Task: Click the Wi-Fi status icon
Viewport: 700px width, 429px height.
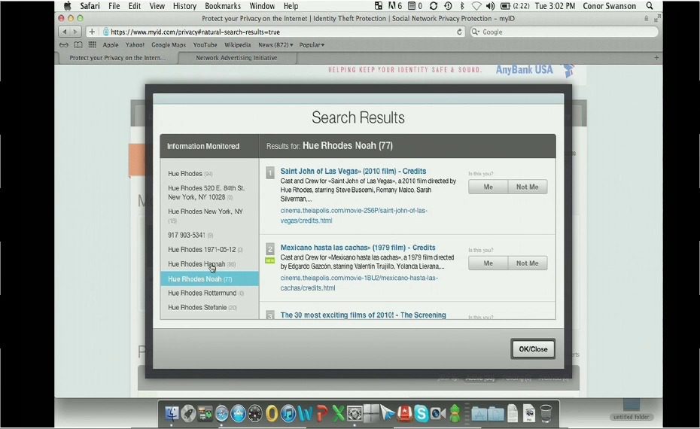Action: [476, 6]
